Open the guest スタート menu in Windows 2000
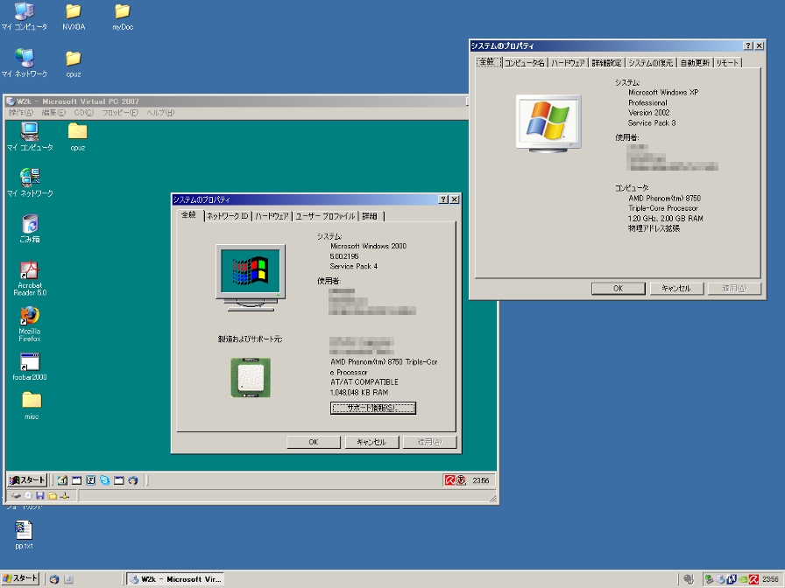The width and height of the screenshot is (785, 588). [27, 480]
